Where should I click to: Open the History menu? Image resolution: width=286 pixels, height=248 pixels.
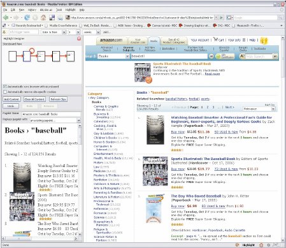point(32,10)
